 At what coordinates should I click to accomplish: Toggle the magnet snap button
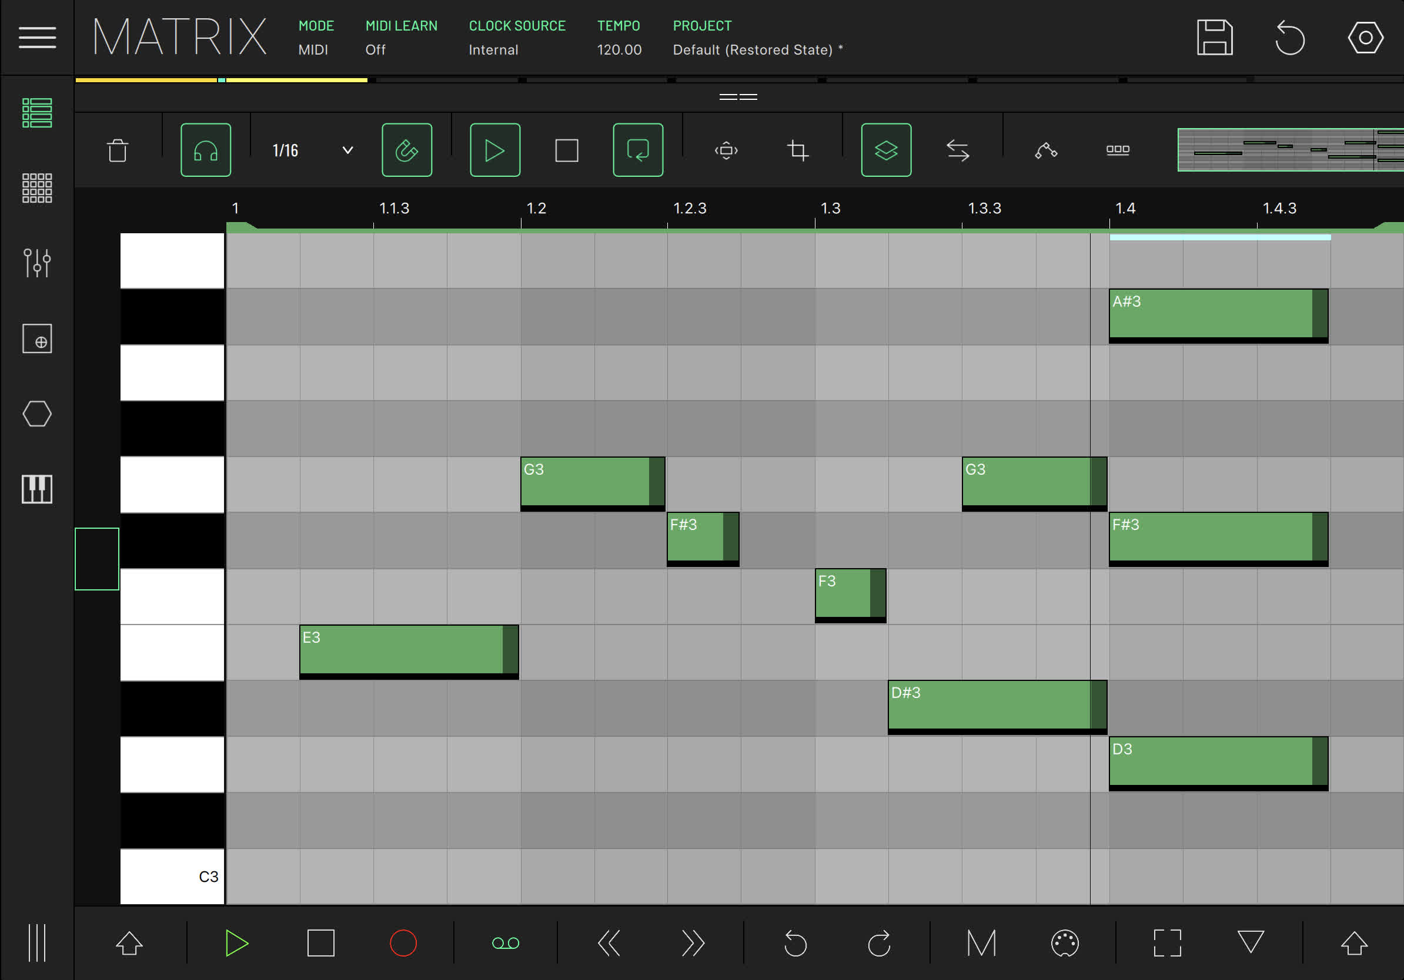407,150
